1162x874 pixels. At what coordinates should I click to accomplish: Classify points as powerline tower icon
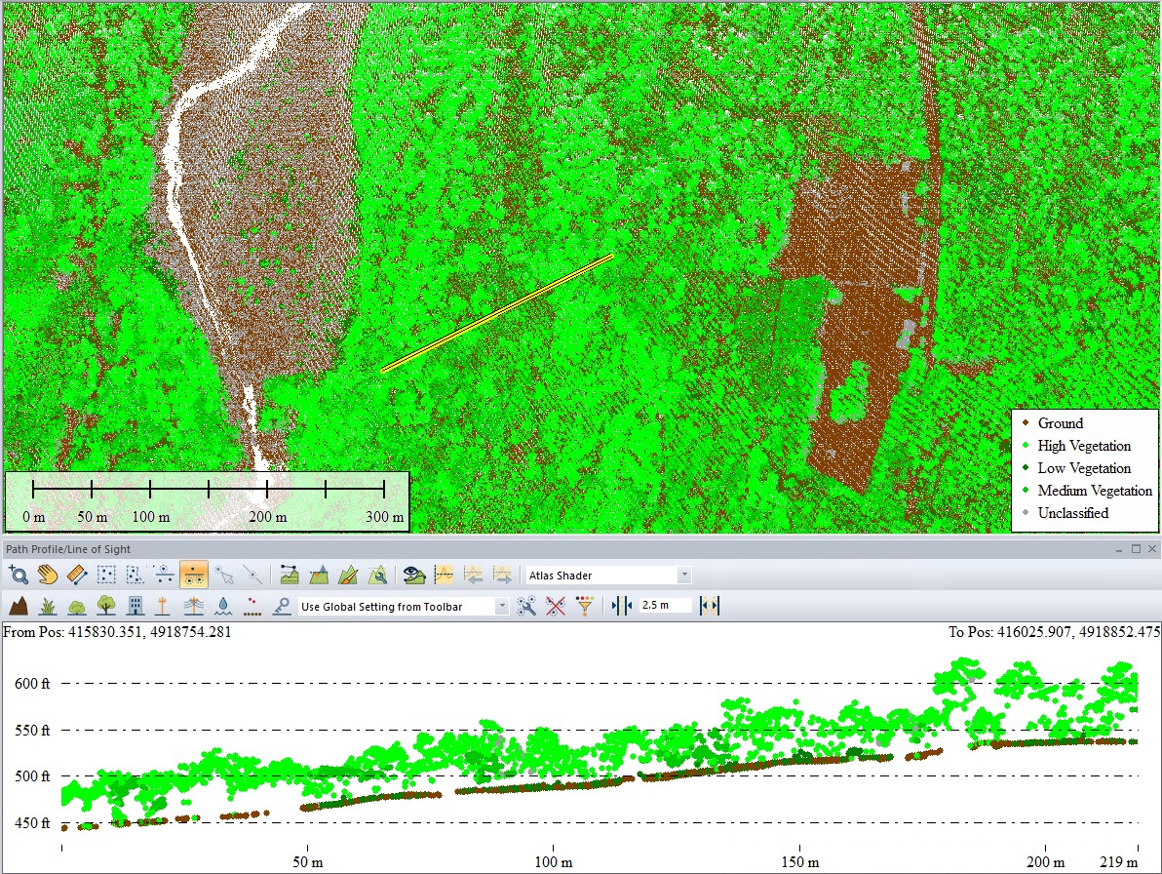click(193, 606)
